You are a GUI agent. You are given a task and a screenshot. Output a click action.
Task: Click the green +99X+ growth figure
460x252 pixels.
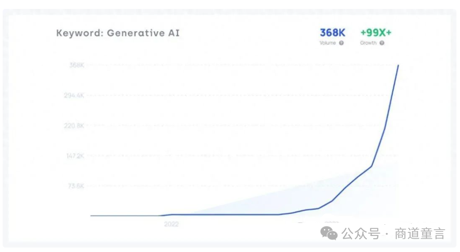pyautogui.click(x=376, y=33)
